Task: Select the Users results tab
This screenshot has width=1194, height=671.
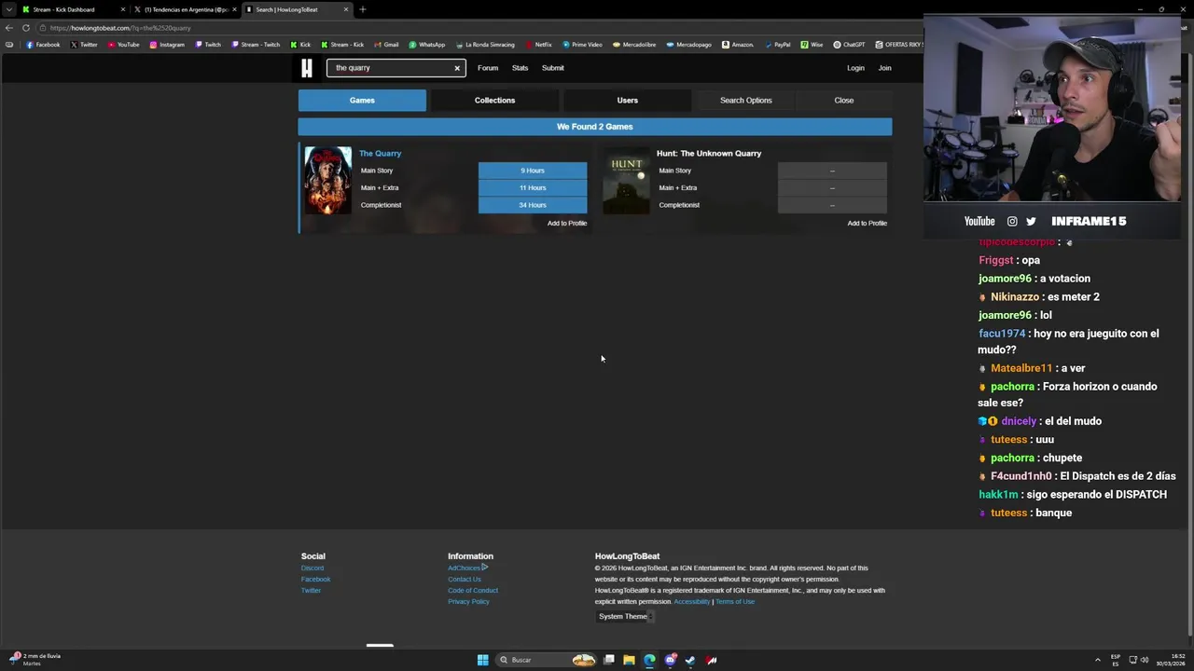Action: tap(627, 101)
